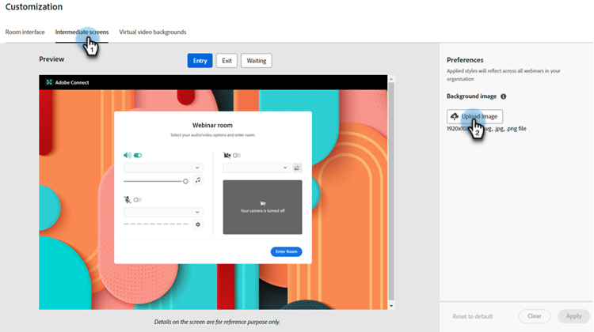The width and height of the screenshot is (594, 332).
Task: Click the muted microphone icon
Action: [128, 200]
